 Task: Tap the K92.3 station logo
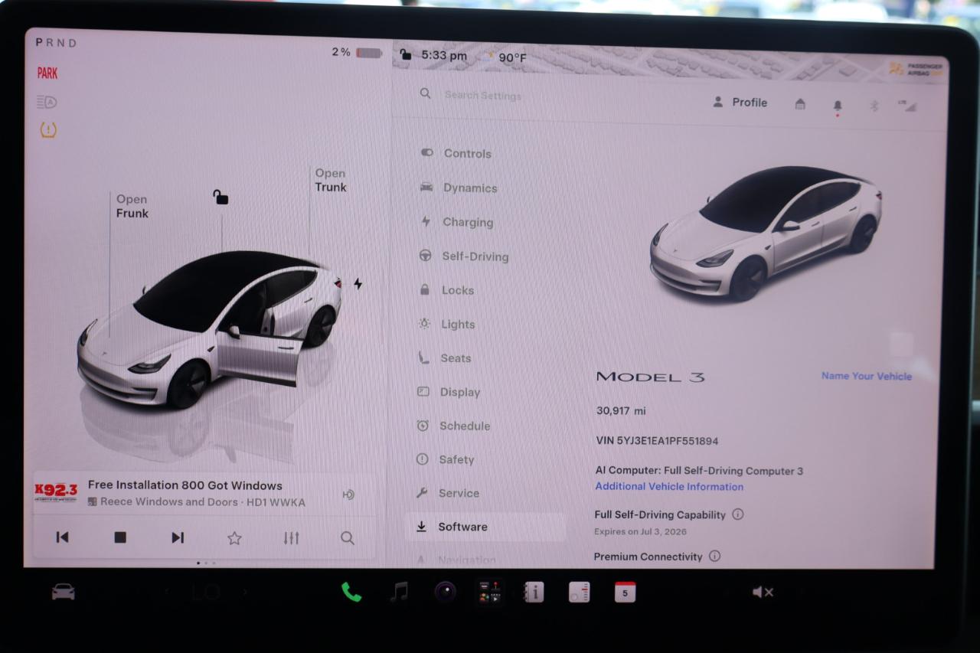coord(56,491)
